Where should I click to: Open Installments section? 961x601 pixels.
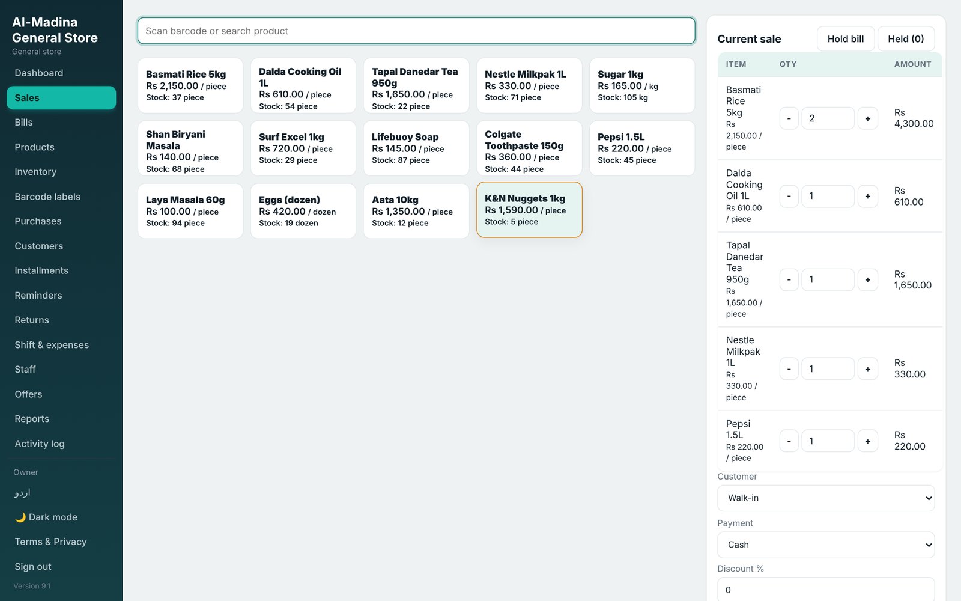pos(61,270)
